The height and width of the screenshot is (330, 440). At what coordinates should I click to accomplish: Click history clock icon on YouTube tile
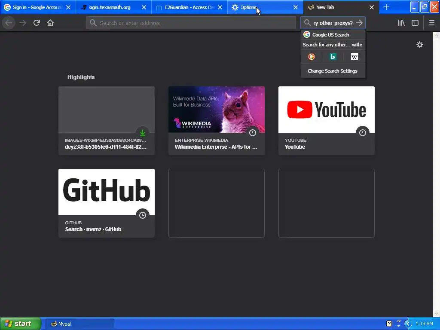point(363,133)
